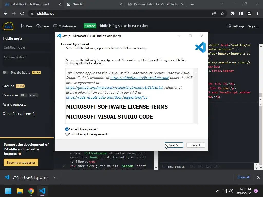Go back with browser back arrow
Screen dimensions: 263x197
click(x=6, y=13)
